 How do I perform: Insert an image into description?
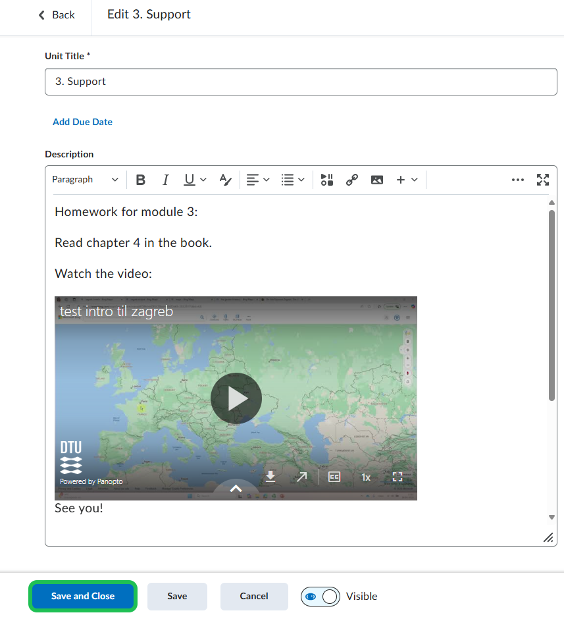[376, 180]
